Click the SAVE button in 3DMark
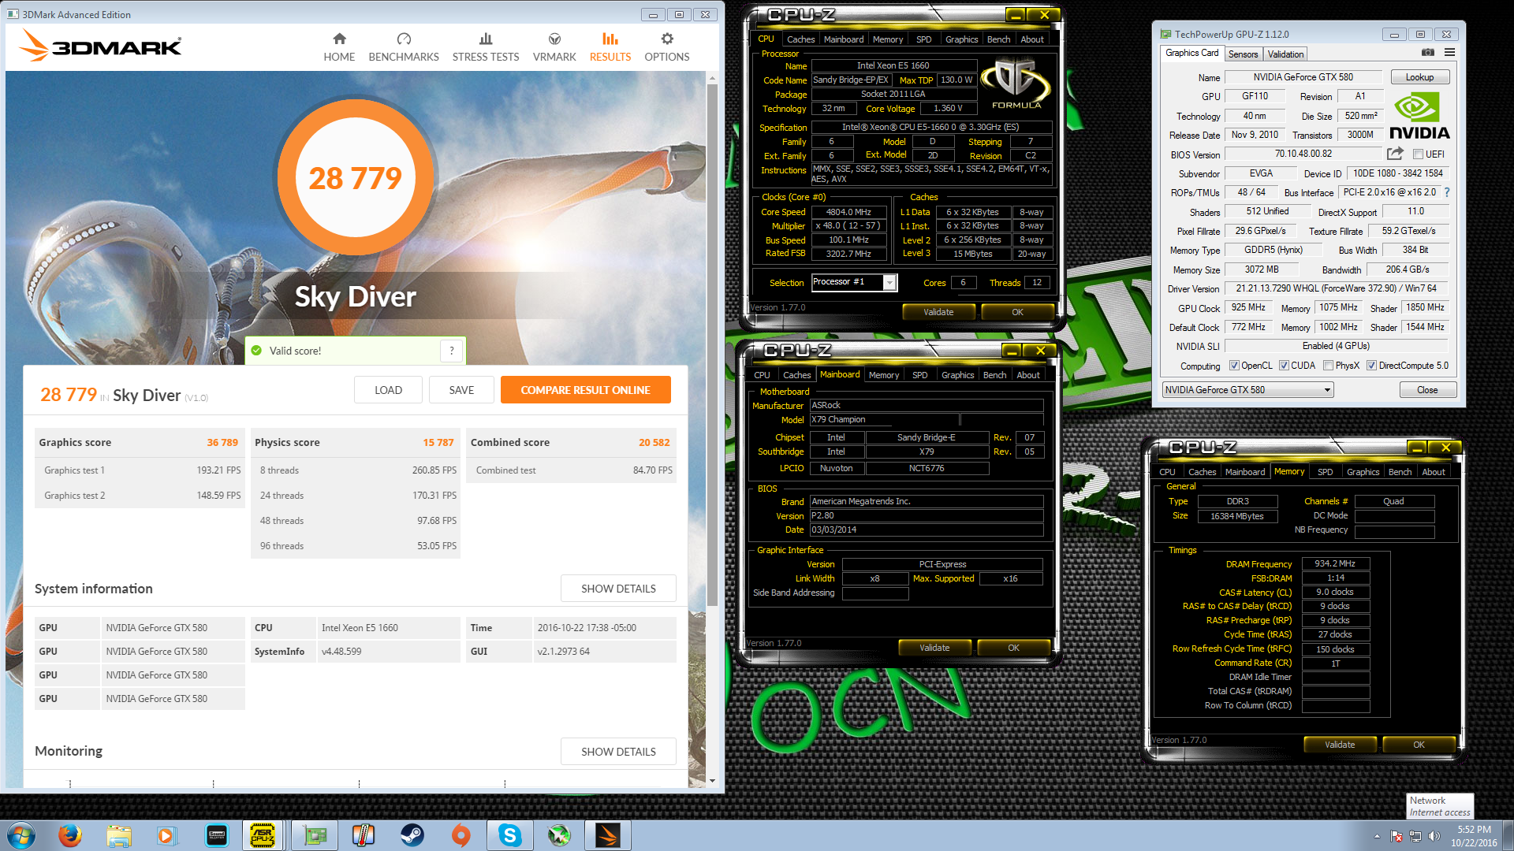This screenshot has height=851, width=1514. (461, 390)
